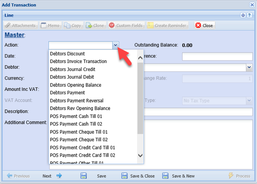Viewport: 257px width, 184px height.
Task: Close the Add Transaction dialog window
Action: coord(252,5)
